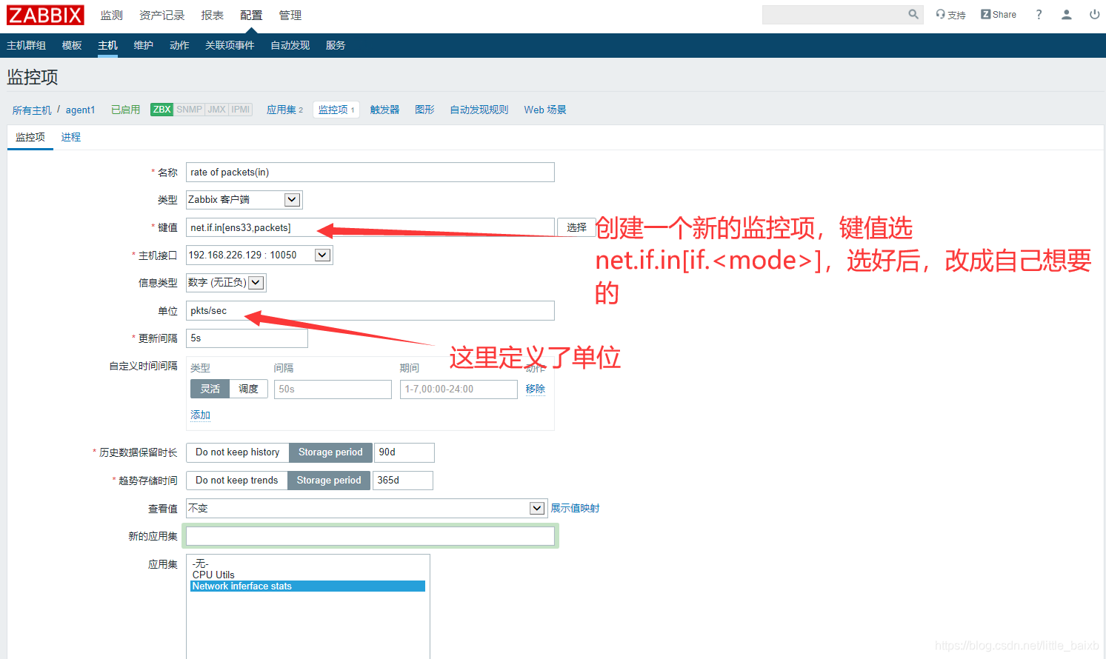Viewport: 1106px width, 659px height.
Task: Click the 键值 key input field
Action: pos(370,228)
